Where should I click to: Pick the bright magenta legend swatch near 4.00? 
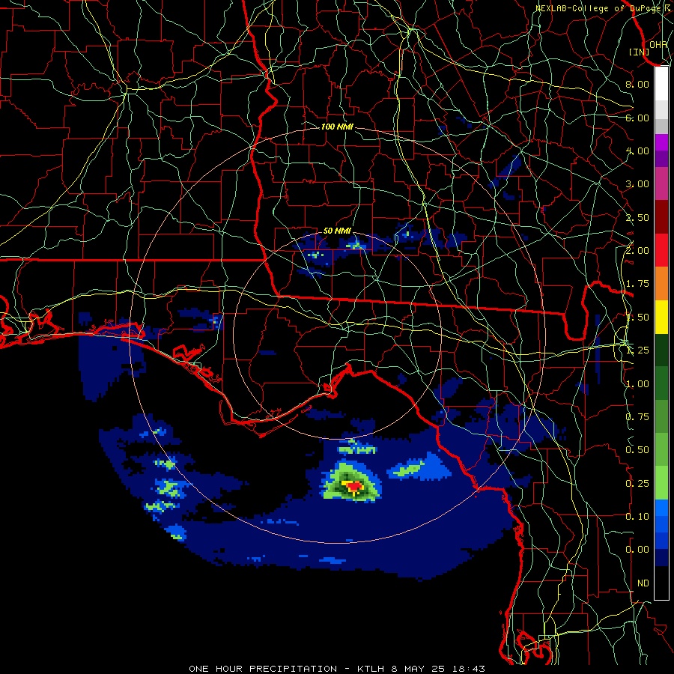click(x=661, y=142)
